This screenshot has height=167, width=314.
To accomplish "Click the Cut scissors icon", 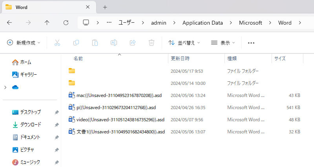I will pos(57,43).
